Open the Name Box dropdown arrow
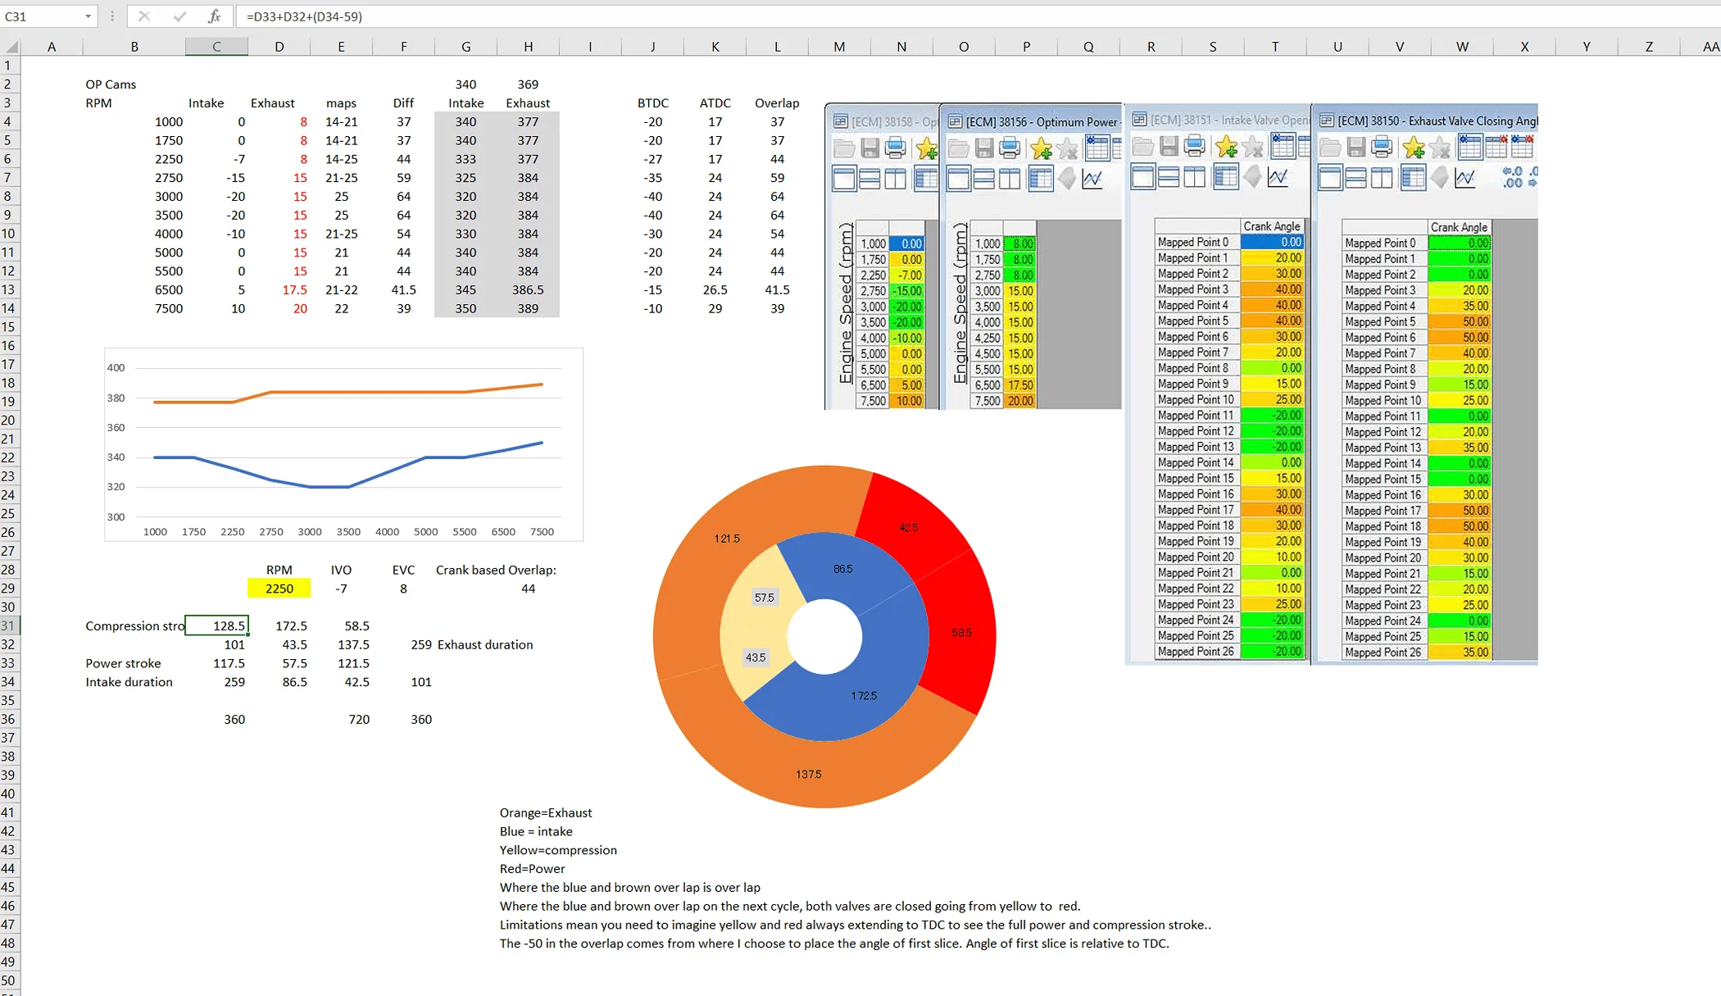The image size is (1721, 996). 88,16
